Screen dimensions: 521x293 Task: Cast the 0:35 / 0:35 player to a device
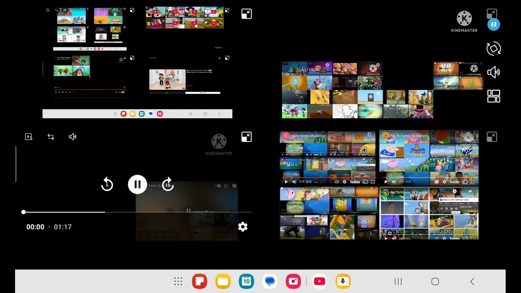coord(365,182)
